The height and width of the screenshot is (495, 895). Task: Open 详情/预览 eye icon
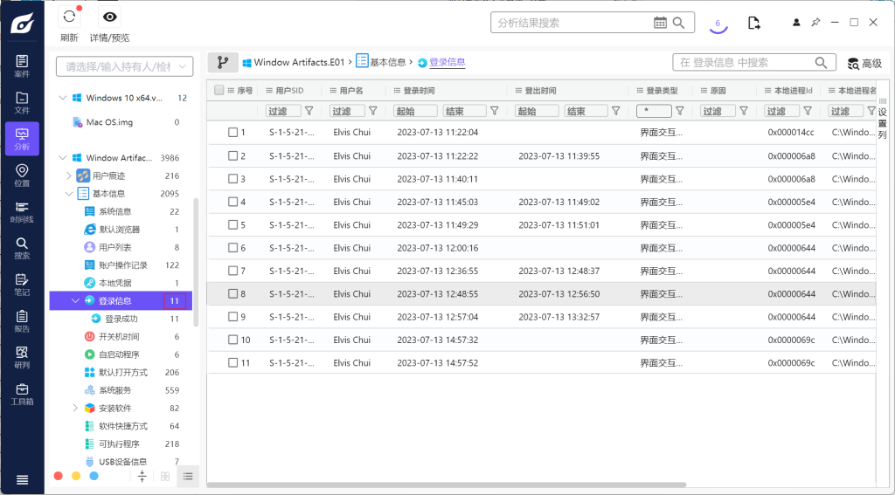[x=109, y=17]
